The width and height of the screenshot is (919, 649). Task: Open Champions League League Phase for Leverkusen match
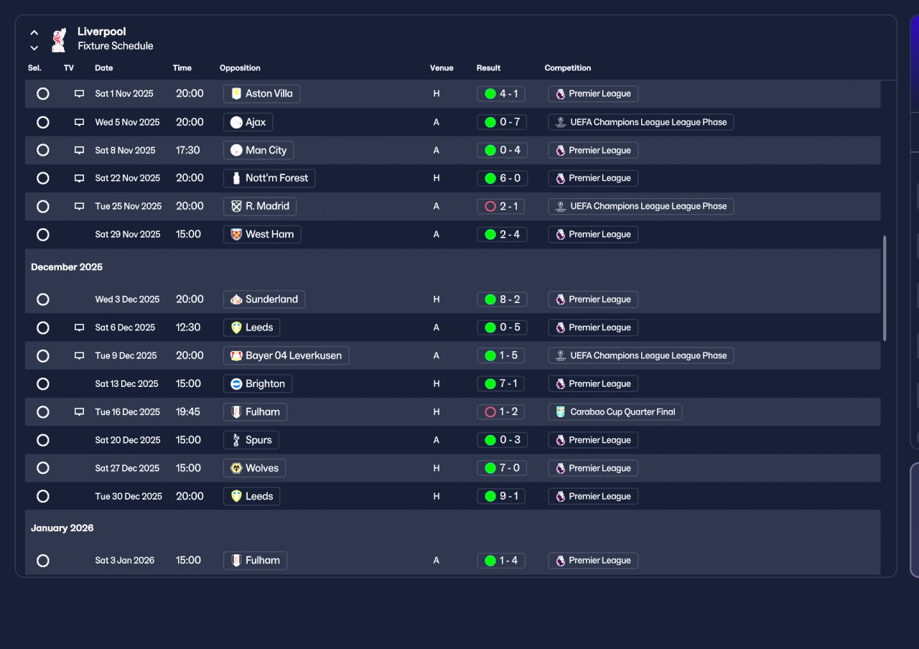click(x=641, y=356)
